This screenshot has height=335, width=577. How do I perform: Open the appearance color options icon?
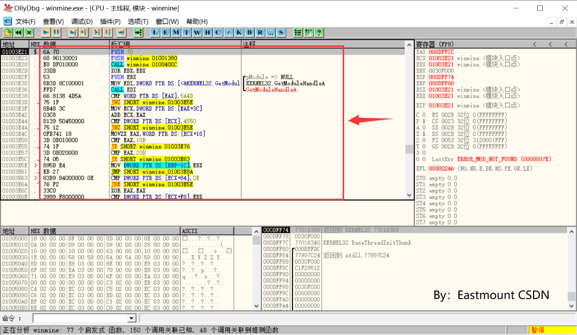click(x=309, y=32)
